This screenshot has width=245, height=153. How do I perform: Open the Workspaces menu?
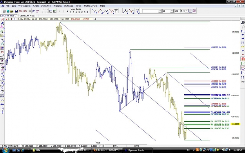coord(24,5)
